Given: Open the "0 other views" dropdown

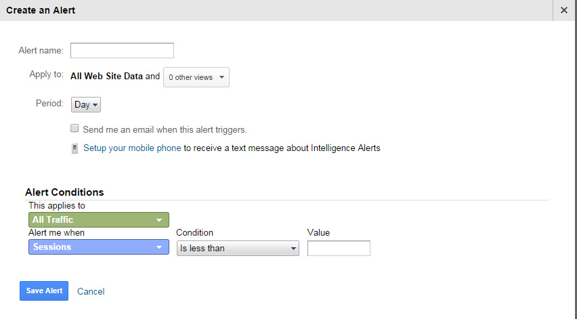Looking at the screenshot, I should (196, 77).
